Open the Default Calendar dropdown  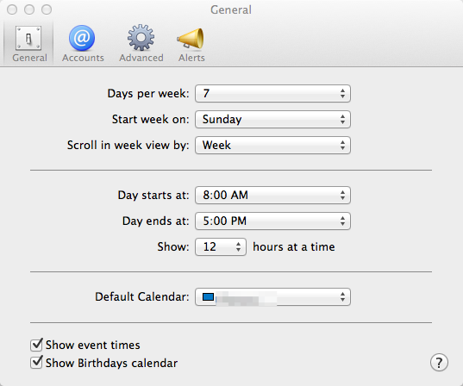click(272, 296)
